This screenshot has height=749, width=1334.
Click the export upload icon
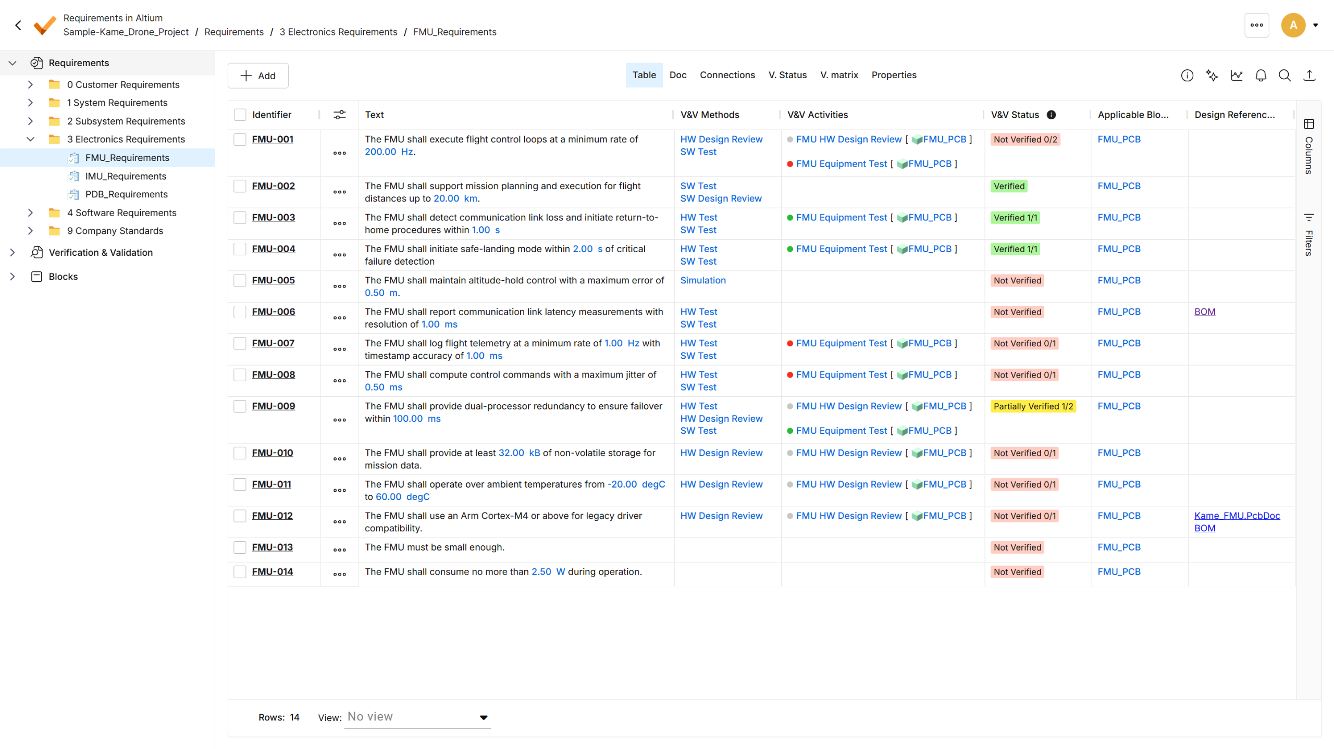[x=1309, y=76]
